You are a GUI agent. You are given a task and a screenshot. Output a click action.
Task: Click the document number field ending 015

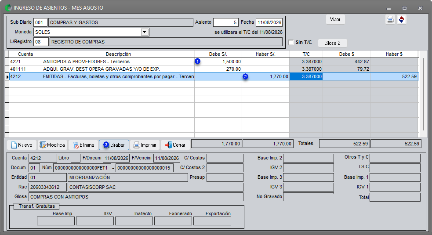pyautogui.click(x=145, y=168)
